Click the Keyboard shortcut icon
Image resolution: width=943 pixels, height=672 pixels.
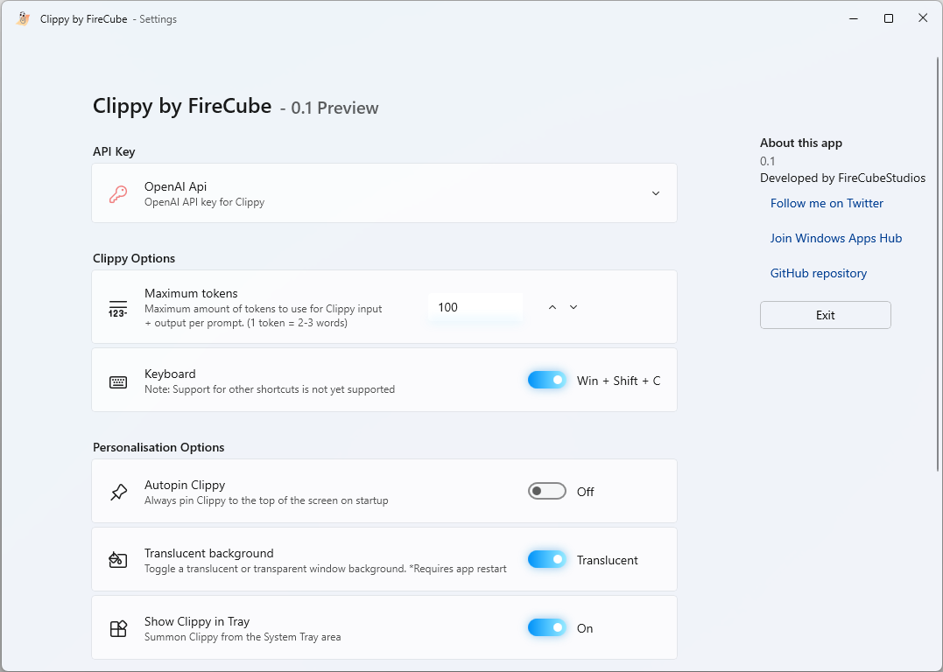[x=118, y=380]
